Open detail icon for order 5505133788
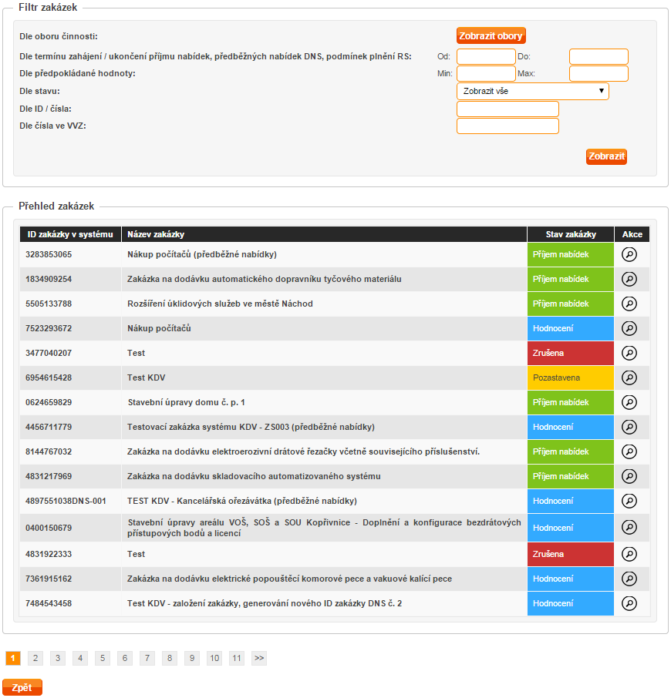The image size is (671, 698). click(629, 304)
